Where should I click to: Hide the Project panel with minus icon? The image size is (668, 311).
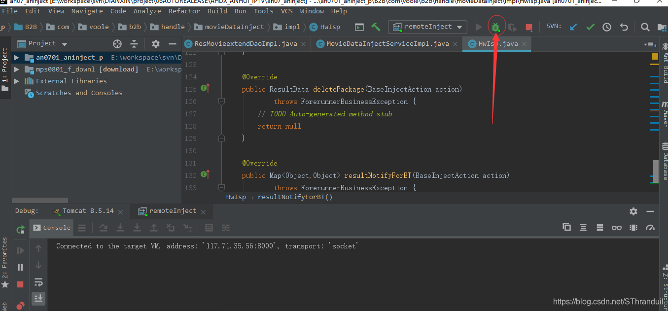pos(173,44)
